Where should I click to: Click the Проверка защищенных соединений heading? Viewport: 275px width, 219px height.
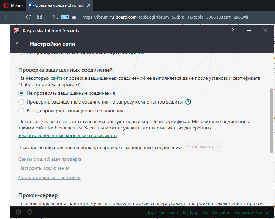click(x=65, y=70)
